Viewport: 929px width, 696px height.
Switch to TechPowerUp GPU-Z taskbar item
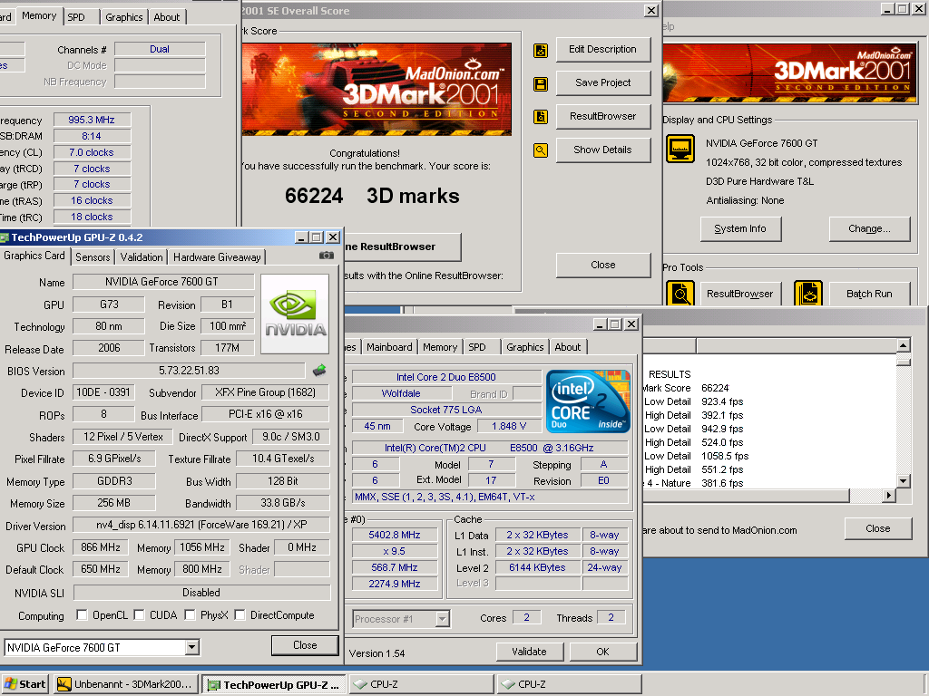point(274,684)
